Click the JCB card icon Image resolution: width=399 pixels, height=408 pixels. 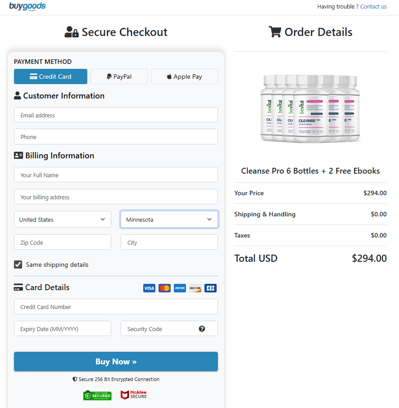tap(210, 288)
